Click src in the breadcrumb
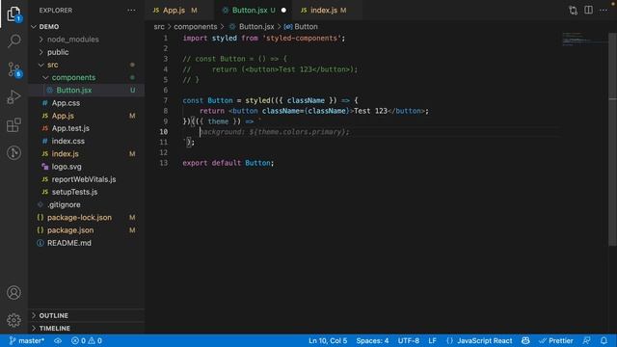617x347 pixels. [159, 27]
